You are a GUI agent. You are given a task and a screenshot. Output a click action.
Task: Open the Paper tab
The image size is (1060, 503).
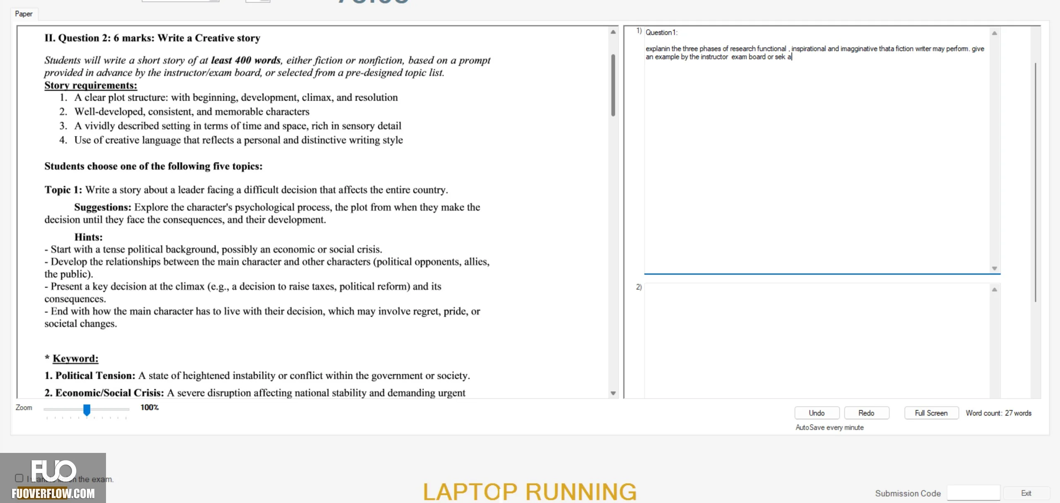click(x=24, y=14)
